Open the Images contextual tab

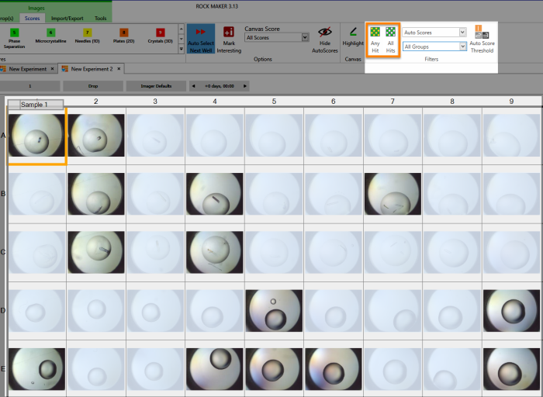tap(36, 8)
